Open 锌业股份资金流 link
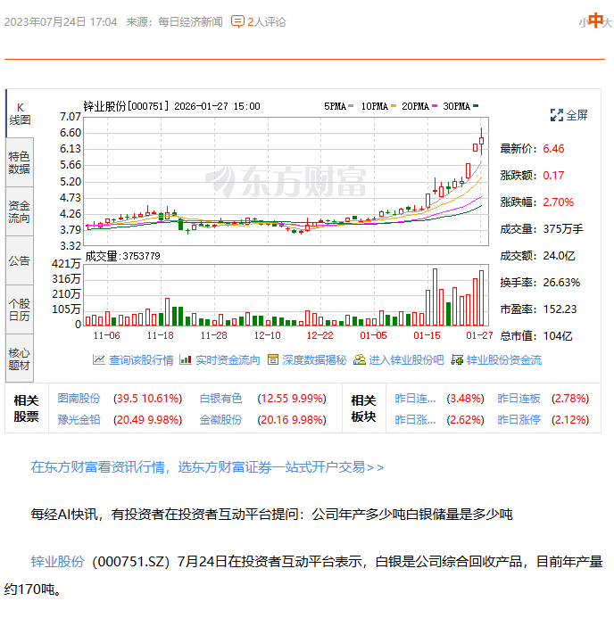 tap(504, 360)
